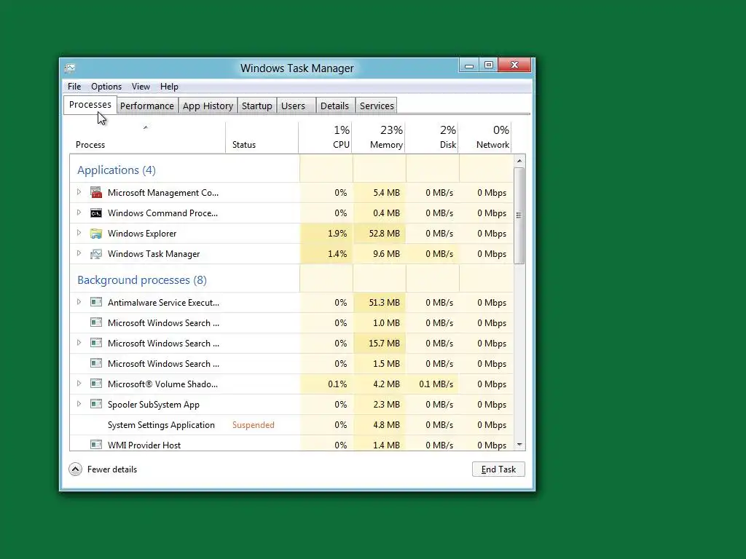This screenshot has width=746, height=559.
Task: Sort by the Memory column header
Action: tap(379, 138)
